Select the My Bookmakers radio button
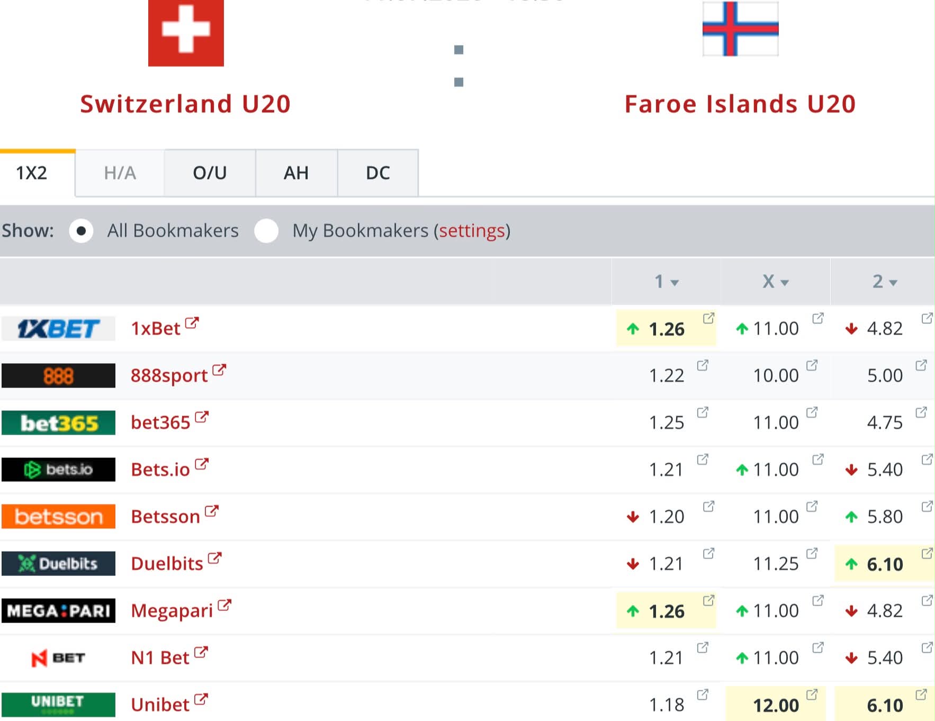Screen dimensions: 935x721 266,231
